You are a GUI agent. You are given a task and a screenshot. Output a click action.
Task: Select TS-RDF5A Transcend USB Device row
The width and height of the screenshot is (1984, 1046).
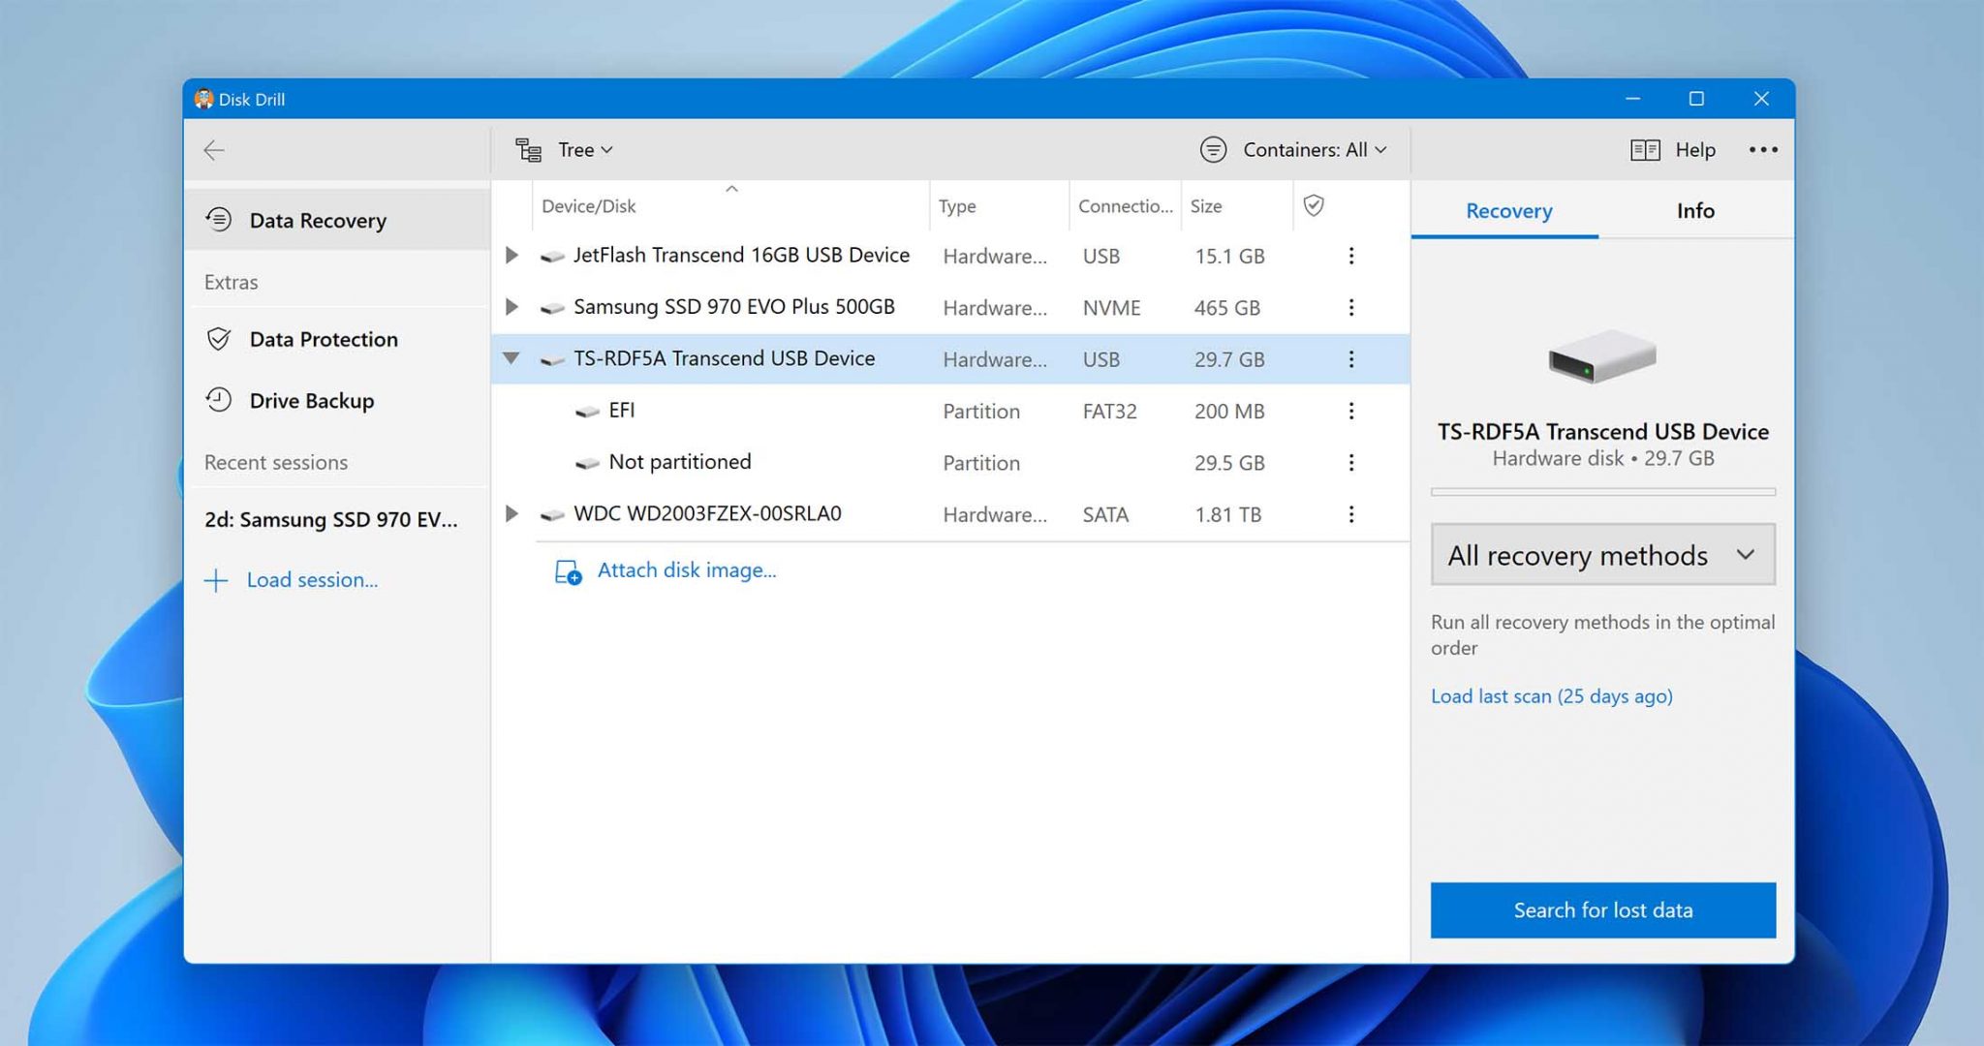950,359
